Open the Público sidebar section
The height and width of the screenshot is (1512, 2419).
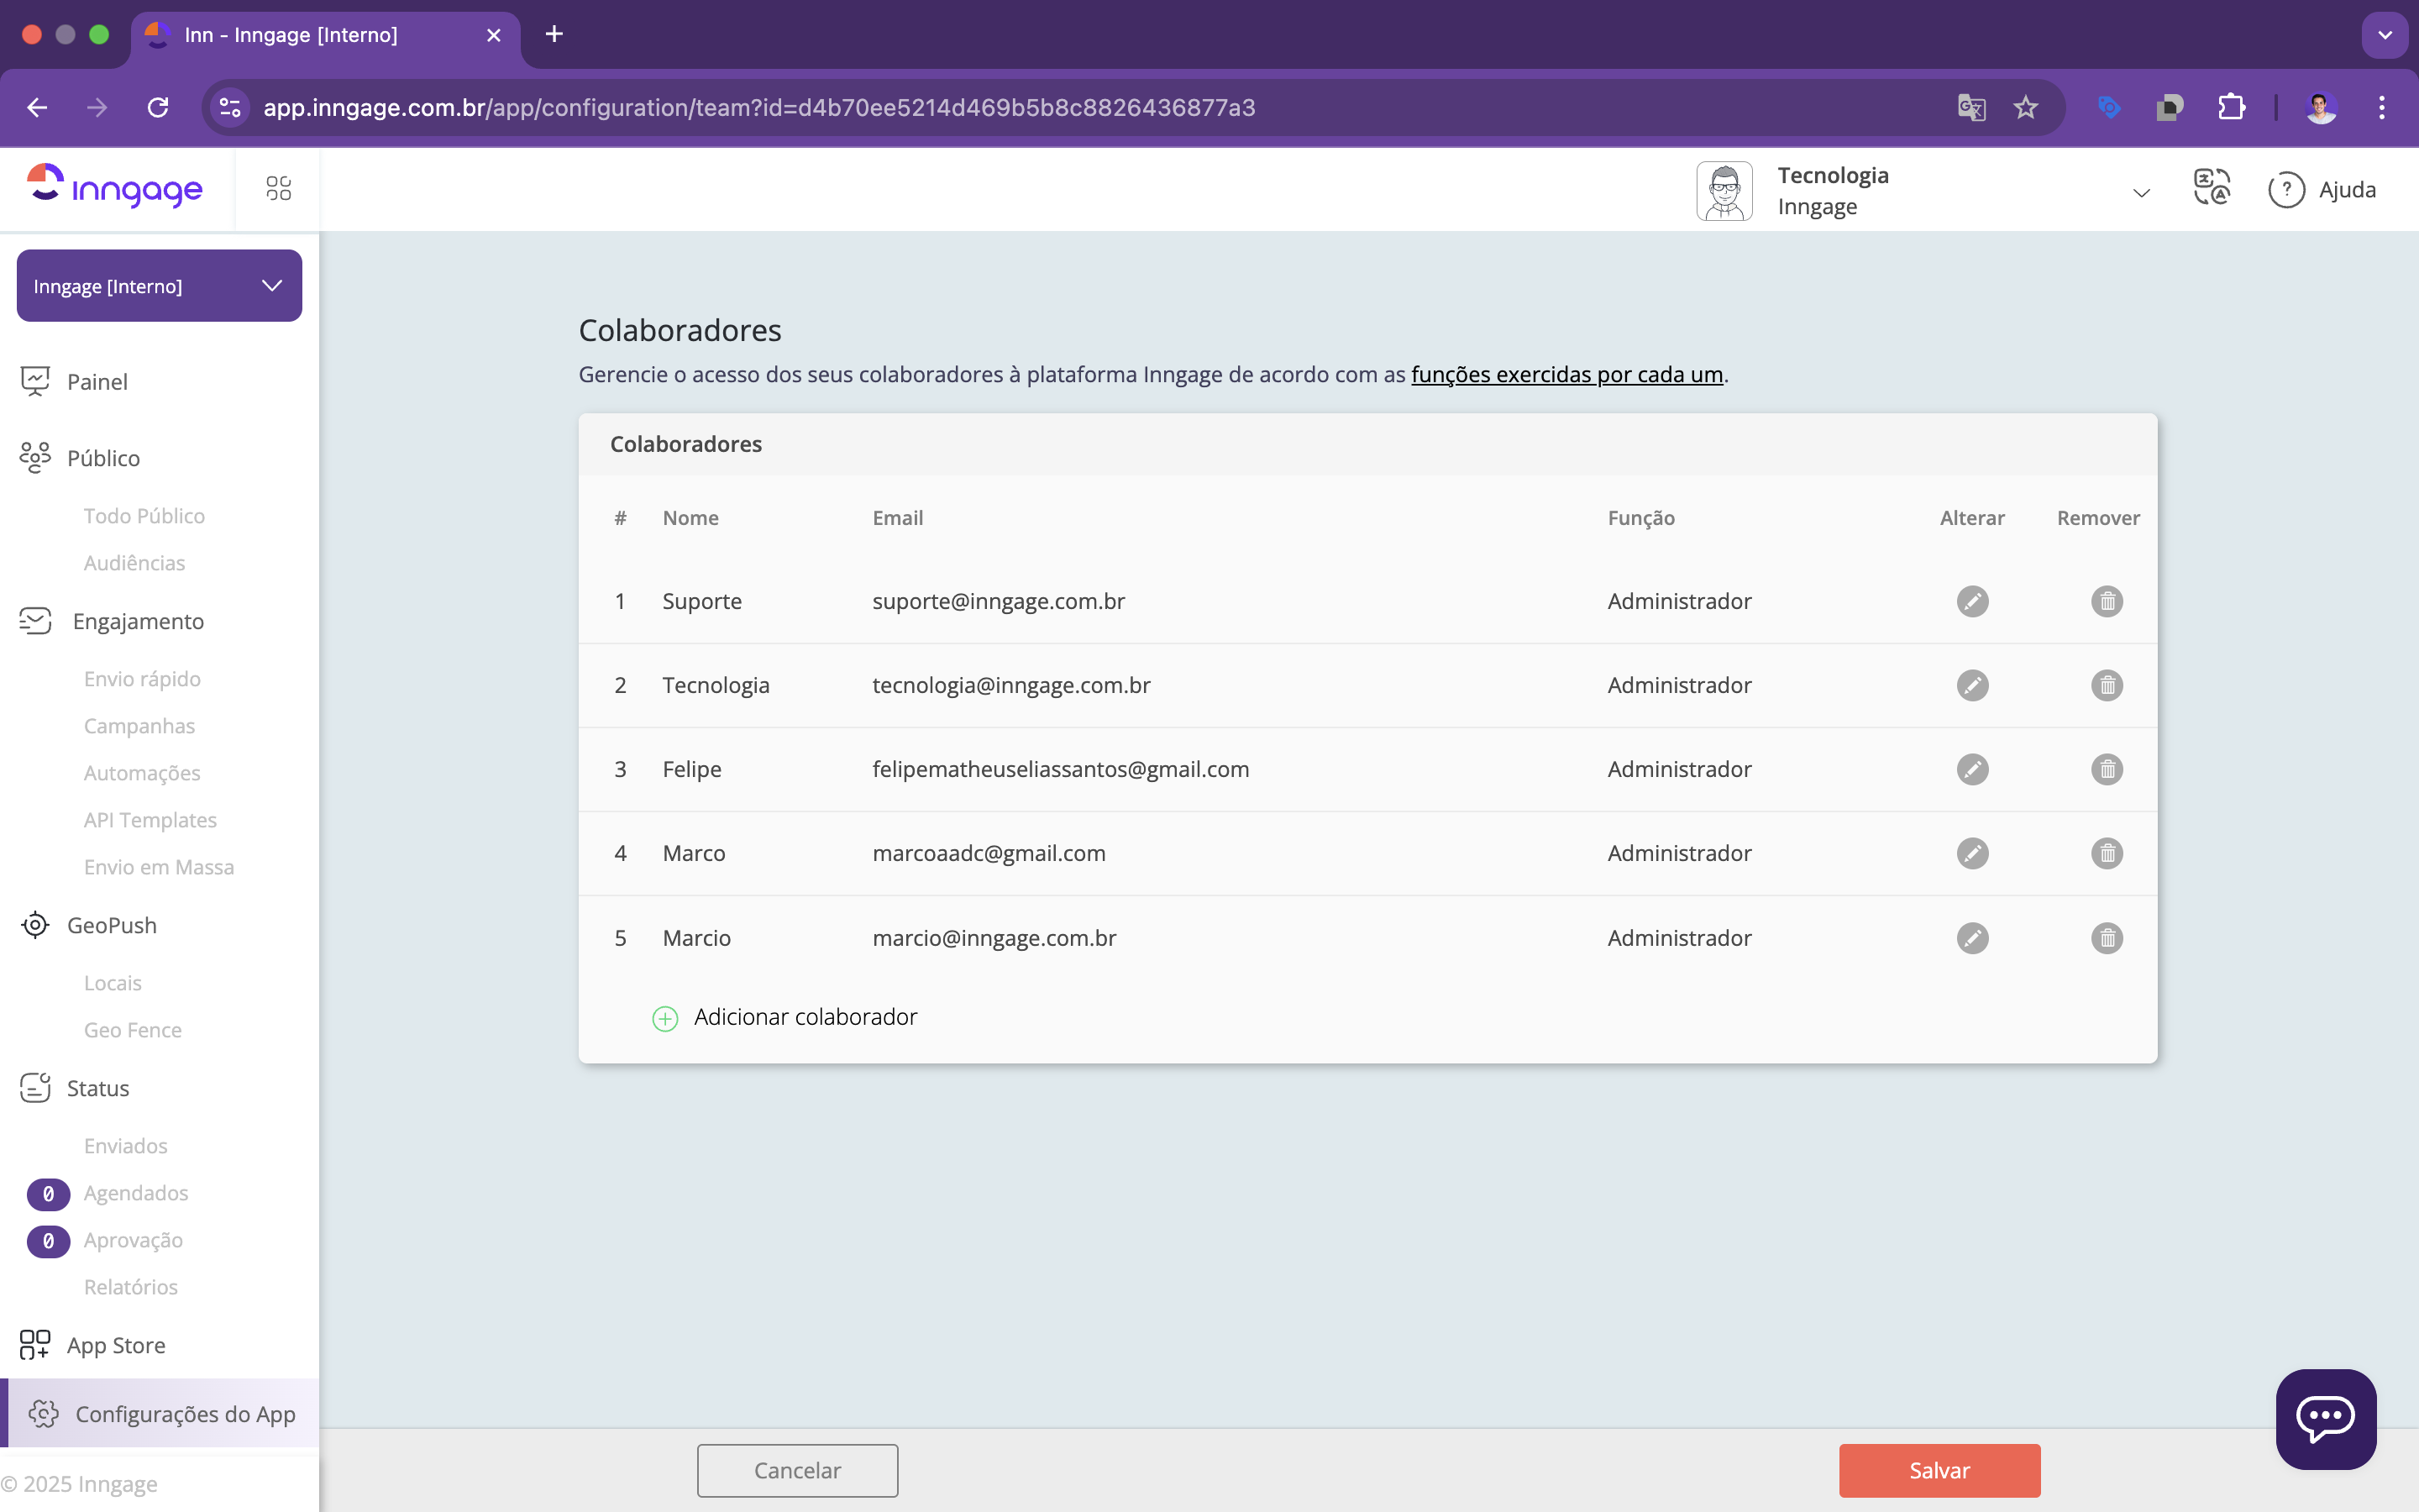pos(103,458)
